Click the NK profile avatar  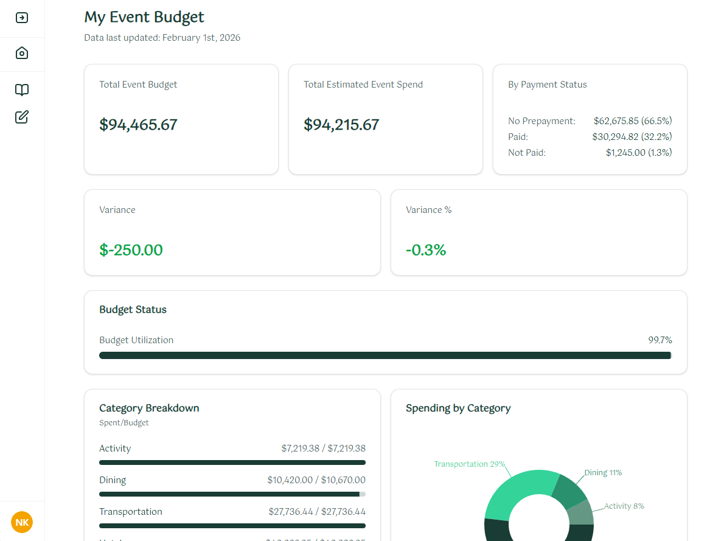22,522
